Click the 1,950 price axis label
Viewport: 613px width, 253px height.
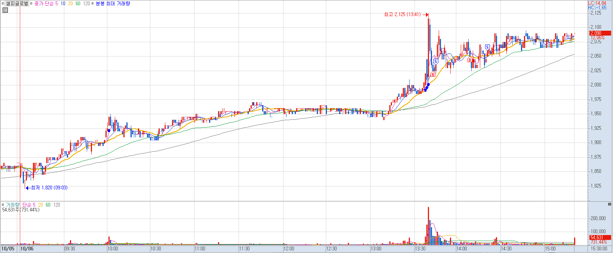(596, 114)
